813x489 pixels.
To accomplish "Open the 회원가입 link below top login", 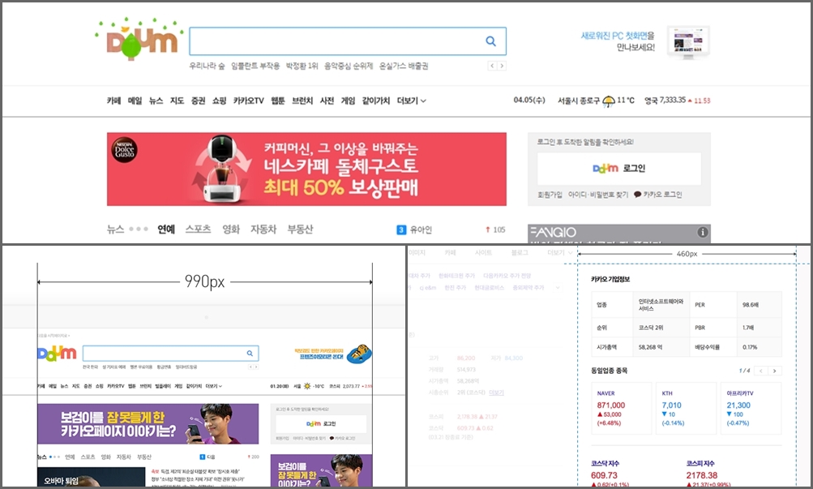I will [x=550, y=195].
